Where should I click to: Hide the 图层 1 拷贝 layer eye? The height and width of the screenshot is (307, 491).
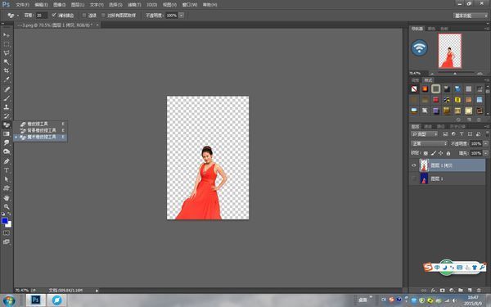(413, 165)
